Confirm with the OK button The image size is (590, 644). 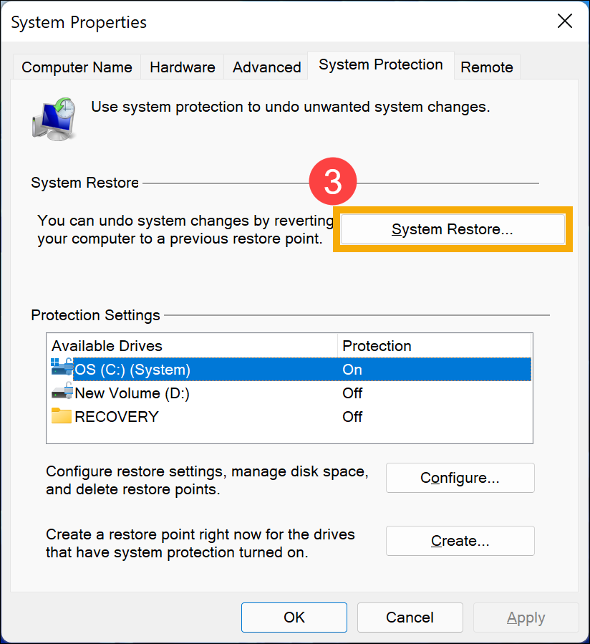[294, 617]
